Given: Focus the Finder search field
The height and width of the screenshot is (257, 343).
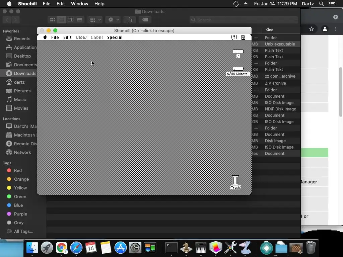Looking at the screenshot, I should coord(244,20).
